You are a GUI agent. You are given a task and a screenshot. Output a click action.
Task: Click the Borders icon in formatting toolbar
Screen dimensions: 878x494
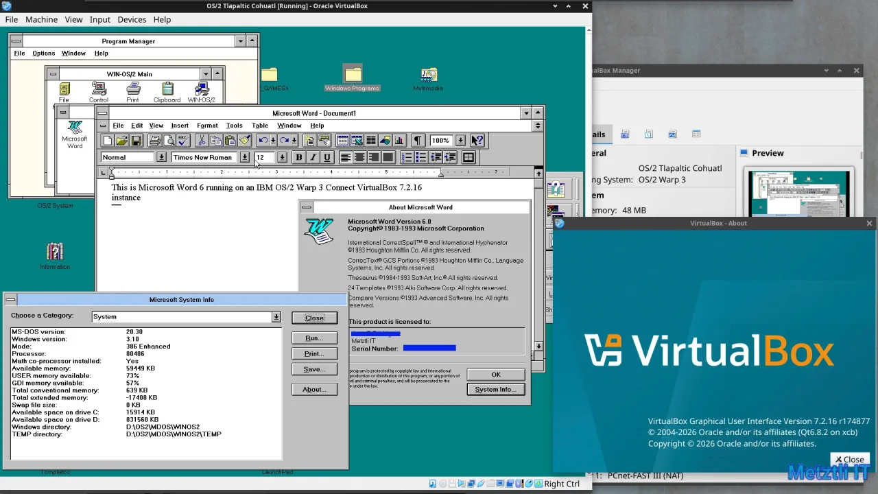468,157
